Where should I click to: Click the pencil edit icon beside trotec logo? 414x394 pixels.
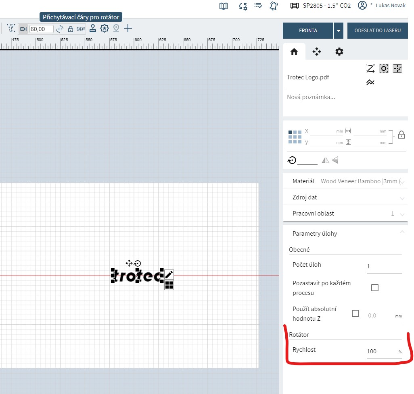(x=169, y=275)
